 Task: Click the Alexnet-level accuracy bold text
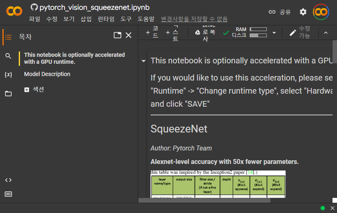pos(224,162)
